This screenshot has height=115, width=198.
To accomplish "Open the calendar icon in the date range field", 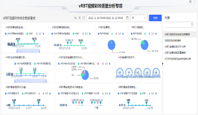I will (x=127, y=18).
